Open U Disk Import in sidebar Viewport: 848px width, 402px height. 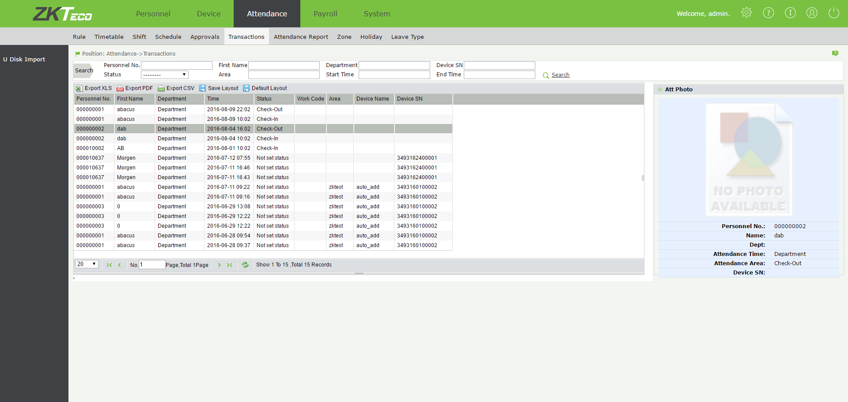(24, 60)
